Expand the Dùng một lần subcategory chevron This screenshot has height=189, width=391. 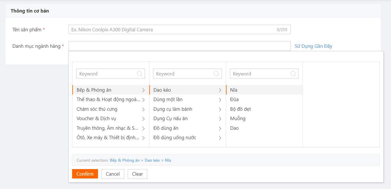[x=220, y=100]
